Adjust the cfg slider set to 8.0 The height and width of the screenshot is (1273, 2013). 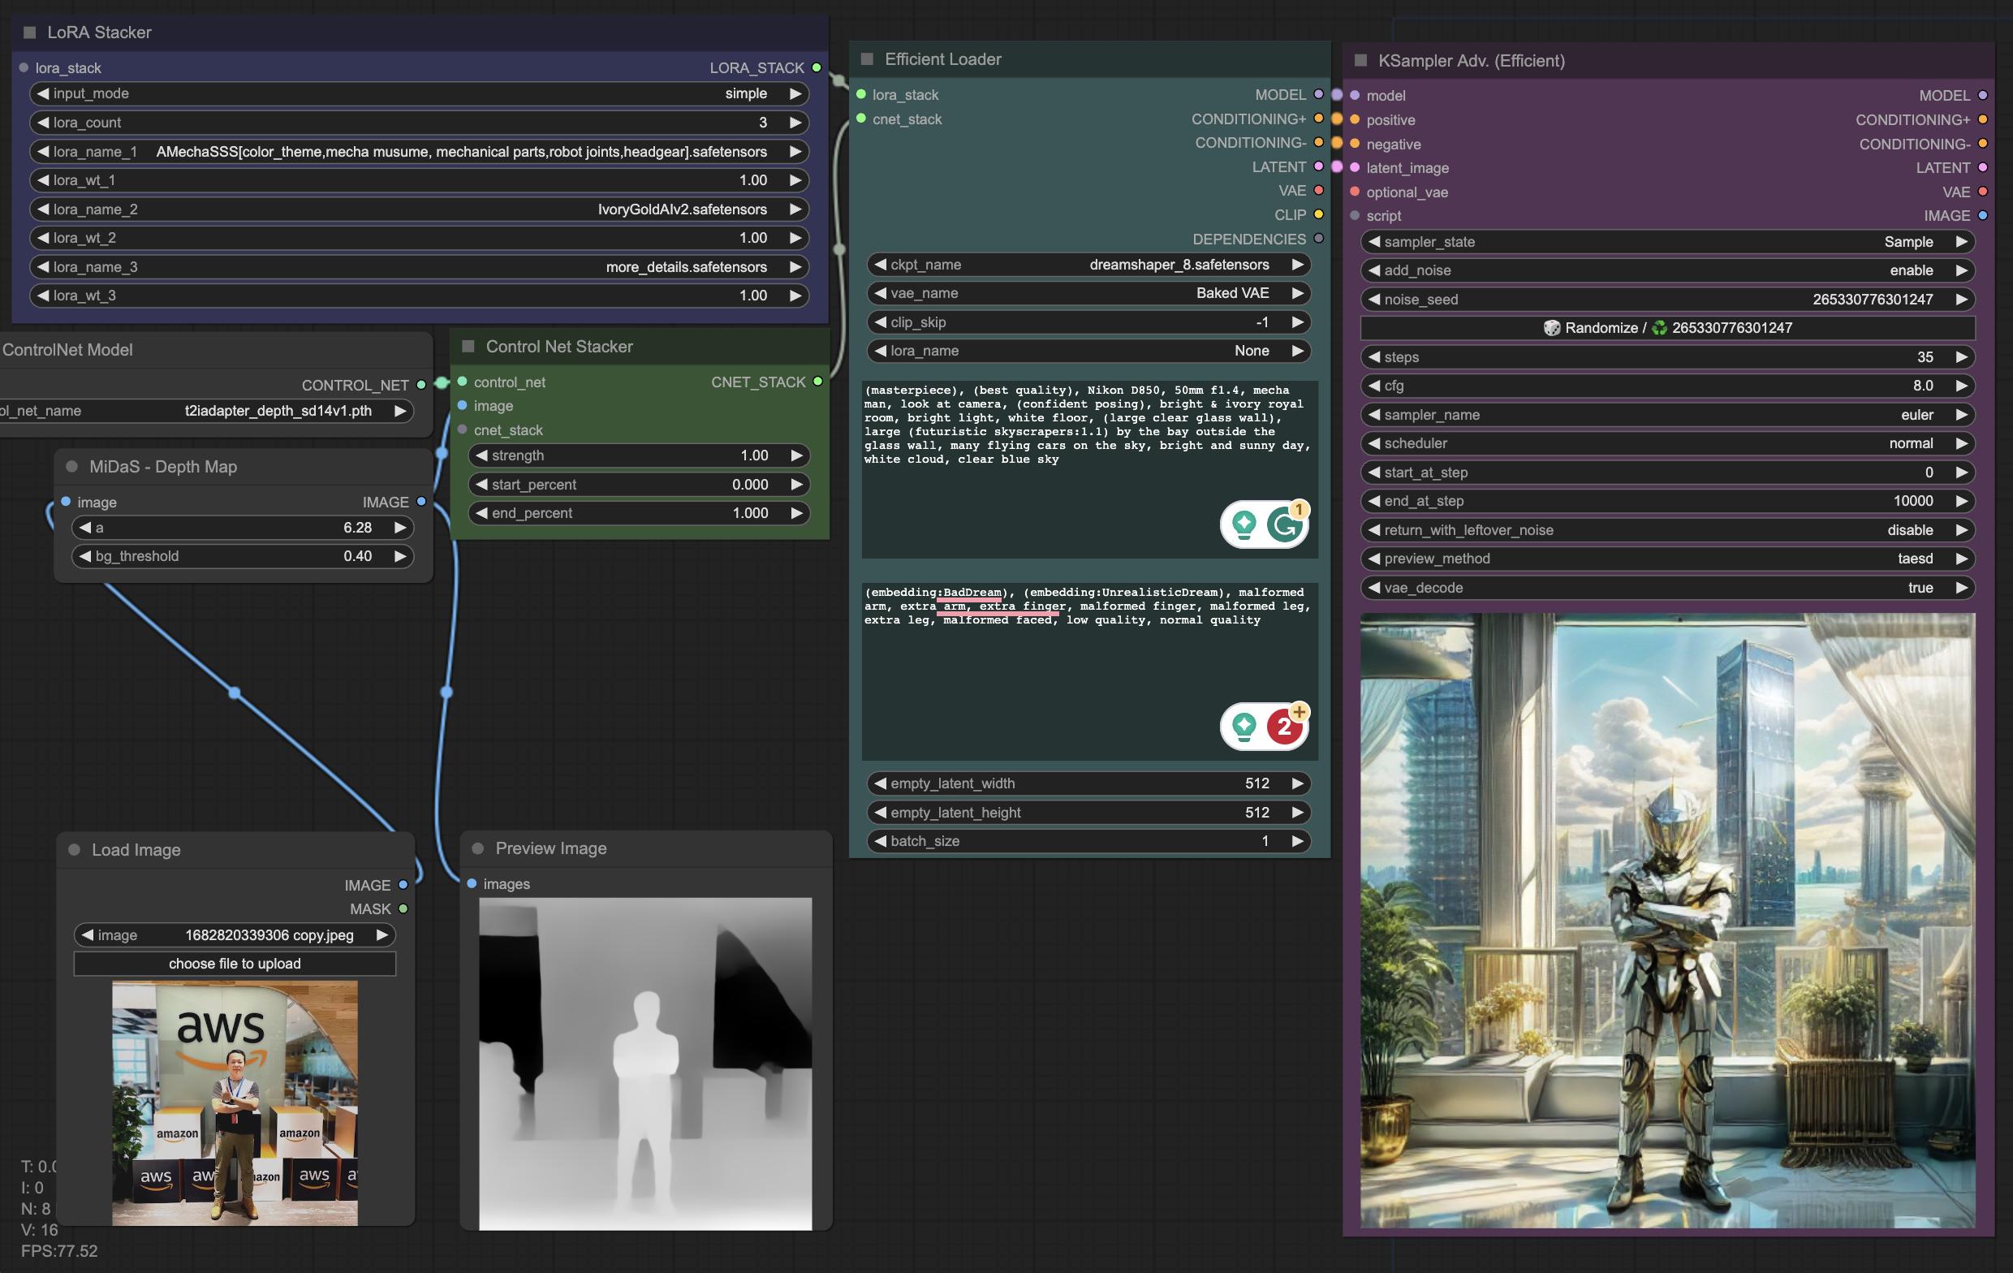point(1925,386)
